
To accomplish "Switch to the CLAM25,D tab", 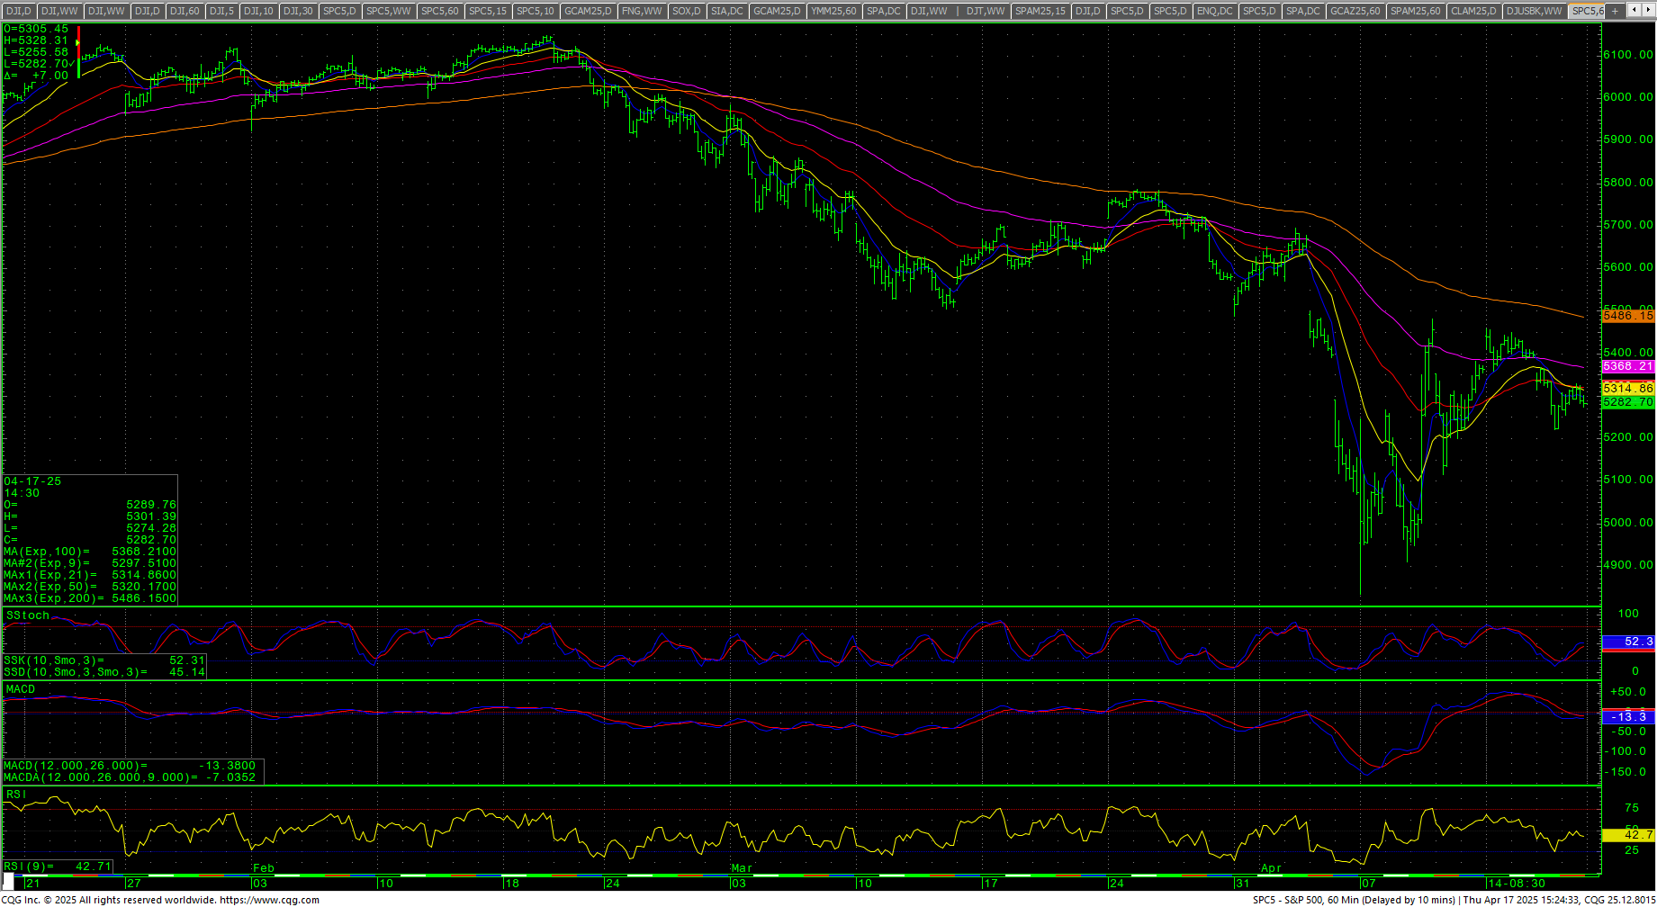I will (1474, 11).
